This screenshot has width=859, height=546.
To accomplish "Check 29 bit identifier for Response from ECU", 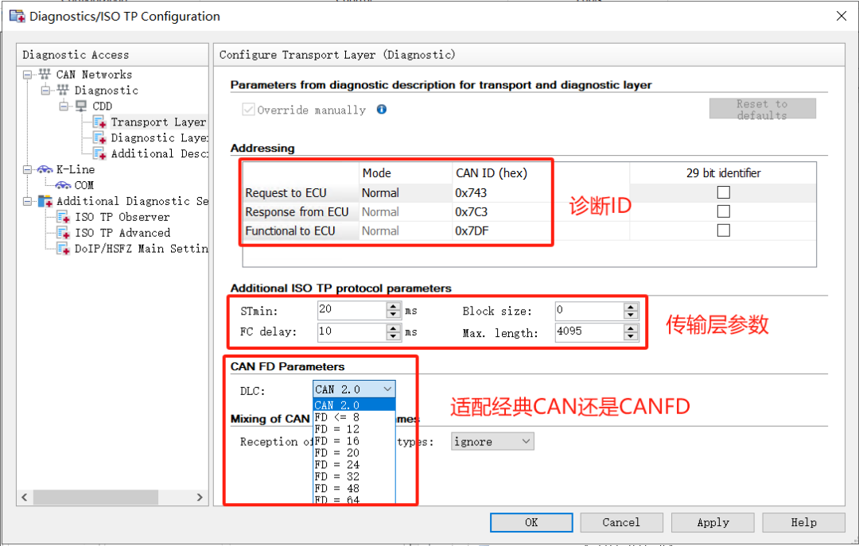I will 723,211.
